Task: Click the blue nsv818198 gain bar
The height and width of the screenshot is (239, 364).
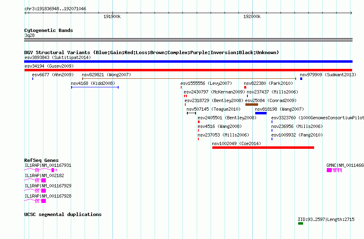Action: coord(261,113)
